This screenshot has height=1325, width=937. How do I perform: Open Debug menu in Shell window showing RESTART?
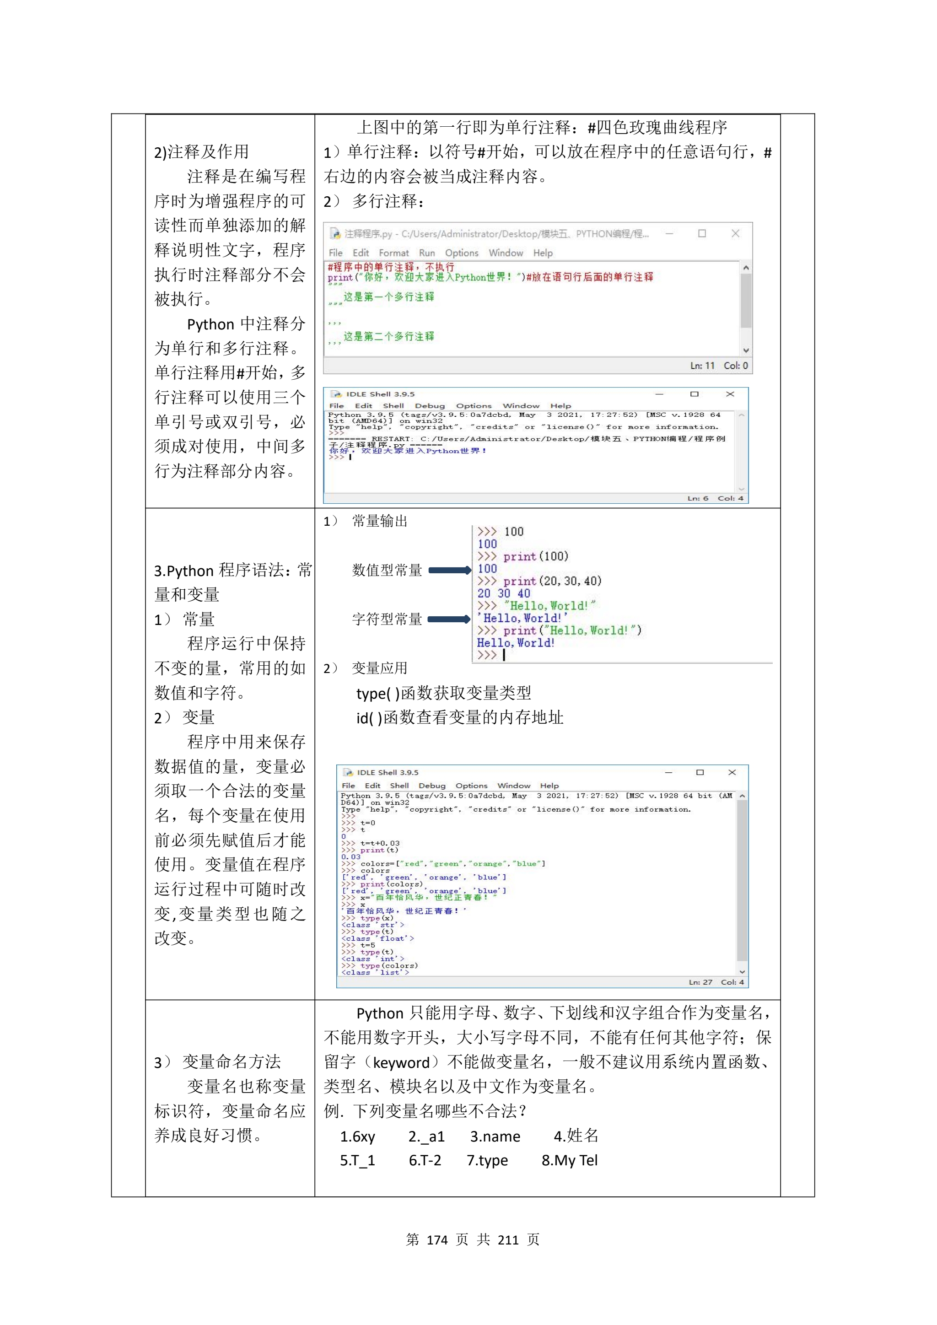click(x=430, y=406)
